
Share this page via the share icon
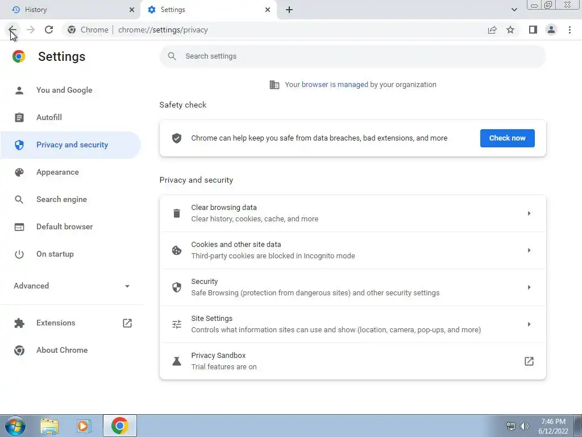[x=492, y=30]
